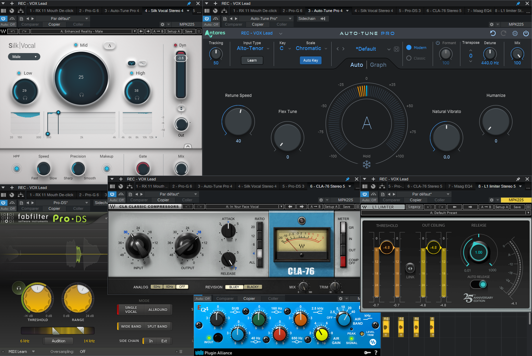Click the Pro-DS headphone audition icon
Image resolution: width=532 pixels, height=356 pixels.
coord(18,288)
